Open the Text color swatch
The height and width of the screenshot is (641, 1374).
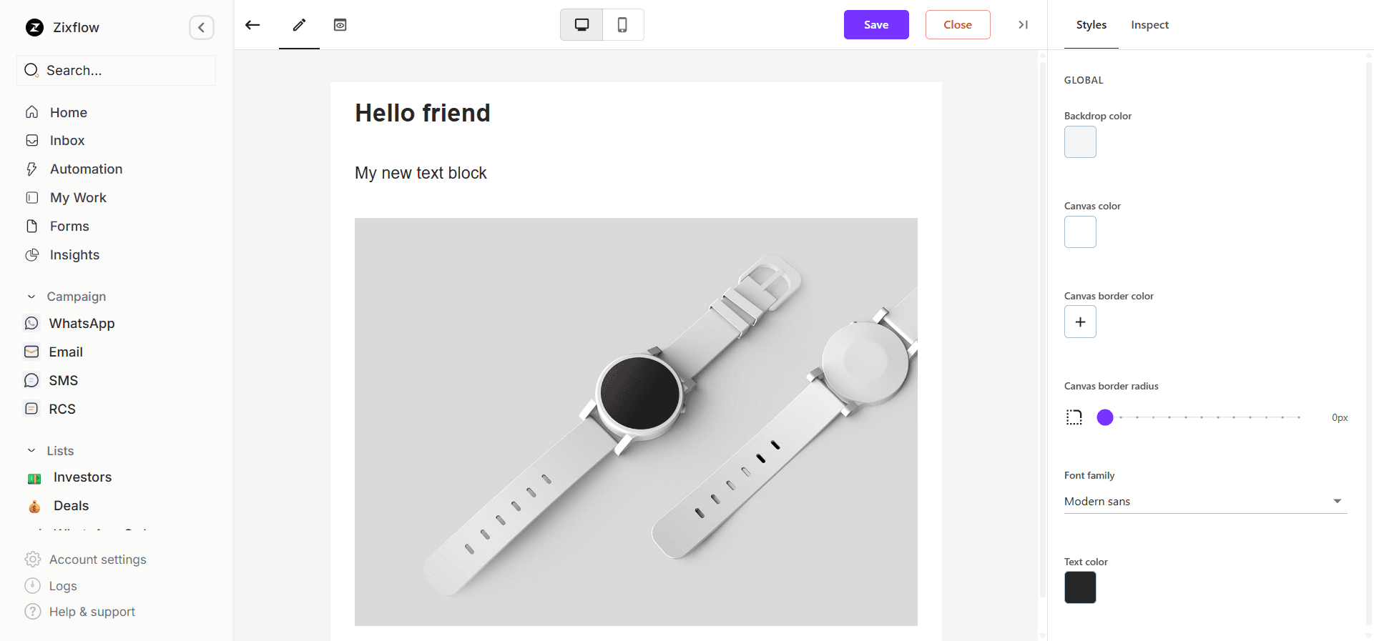pyautogui.click(x=1080, y=588)
